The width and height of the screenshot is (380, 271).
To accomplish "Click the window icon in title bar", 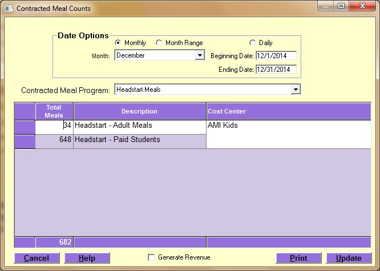I will (x=8, y=9).
